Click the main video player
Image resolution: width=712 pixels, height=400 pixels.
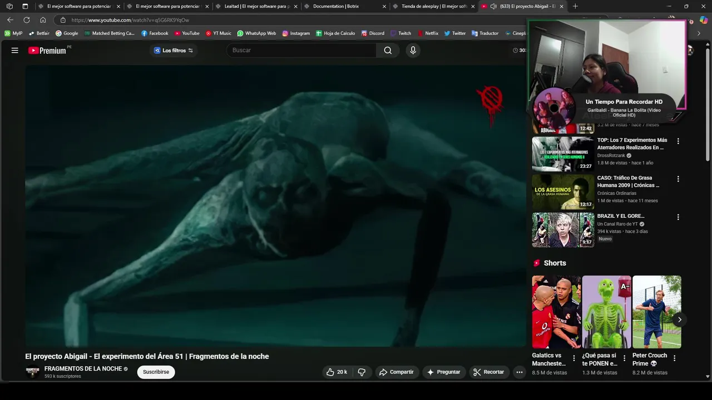[x=275, y=206]
